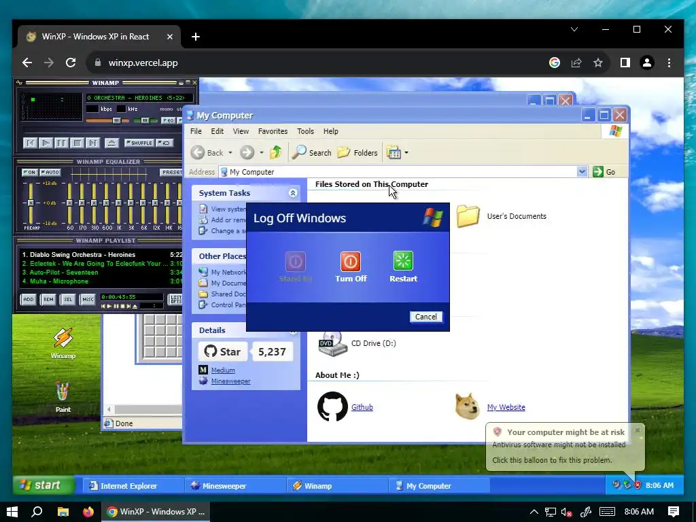Expand the Address bar dropdown
This screenshot has height=522, width=696.
[582, 172]
